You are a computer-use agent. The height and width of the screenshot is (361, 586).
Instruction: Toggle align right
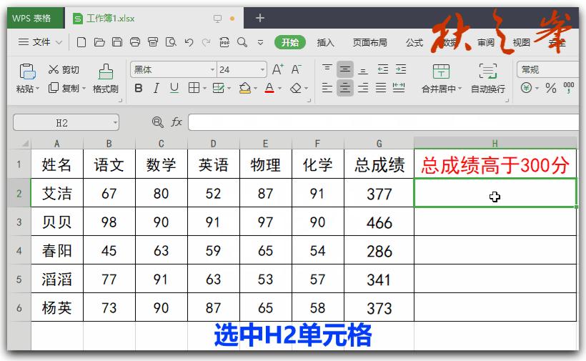pos(363,88)
